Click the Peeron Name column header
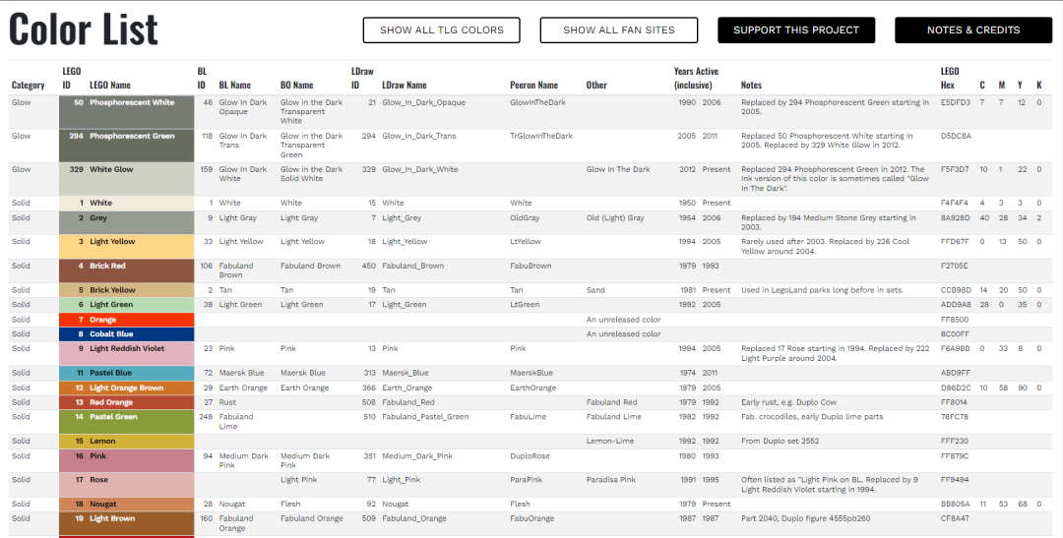The width and height of the screenshot is (1063, 538). pyautogui.click(x=534, y=86)
